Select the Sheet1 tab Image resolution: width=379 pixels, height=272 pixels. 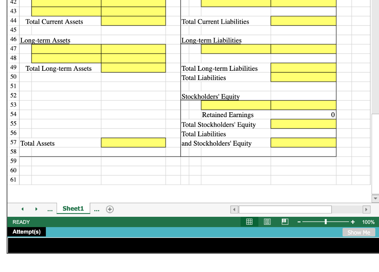(x=73, y=208)
